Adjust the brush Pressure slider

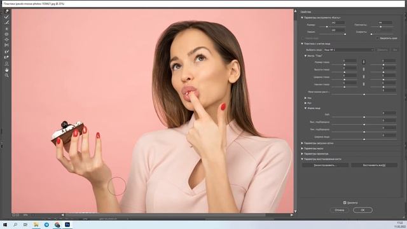tap(345, 34)
